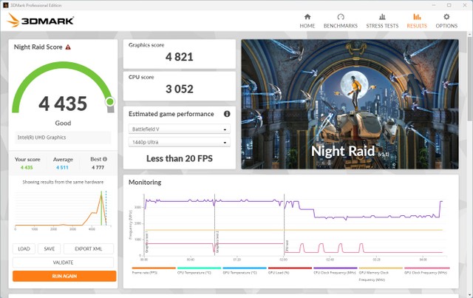The height and width of the screenshot is (298, 473).
Task: Toggle CPU Temperature legend swatch
Action: coord(199,268)
